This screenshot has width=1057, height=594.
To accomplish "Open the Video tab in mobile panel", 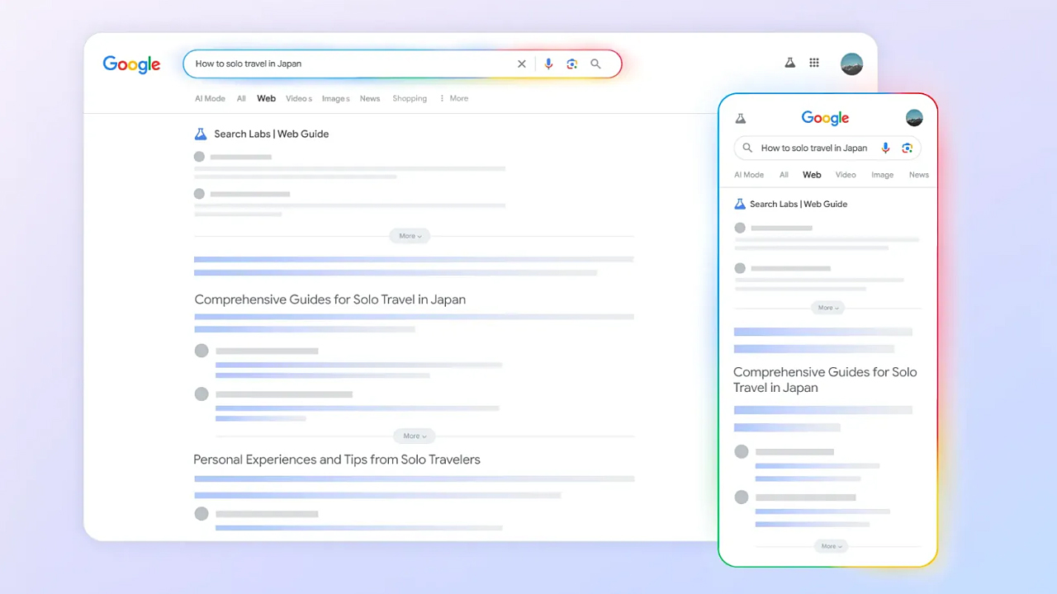I will (x=846, y=175).
